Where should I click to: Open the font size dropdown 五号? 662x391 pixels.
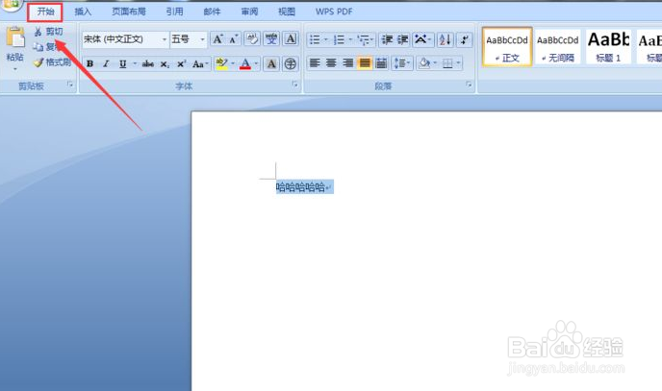click(x=203, y=39)
